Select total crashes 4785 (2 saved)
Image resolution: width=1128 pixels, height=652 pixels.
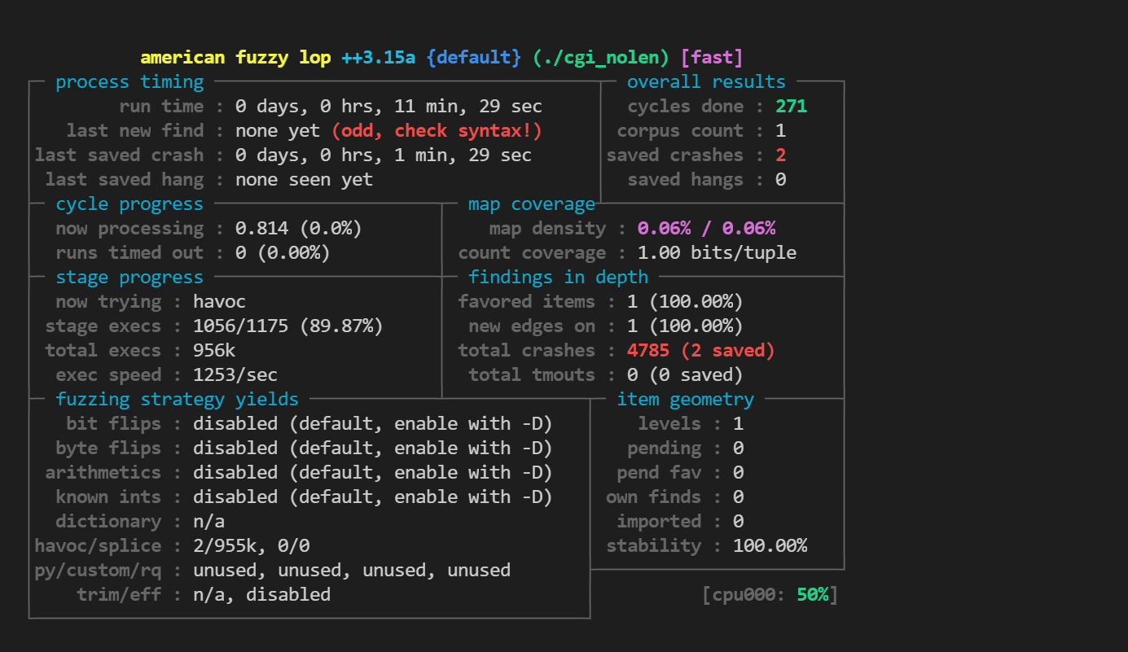701,351
